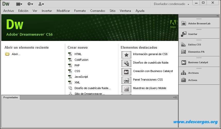The image size is (221, 129).
Task: Click the Business Catalyst panel label
Action: 198,62
